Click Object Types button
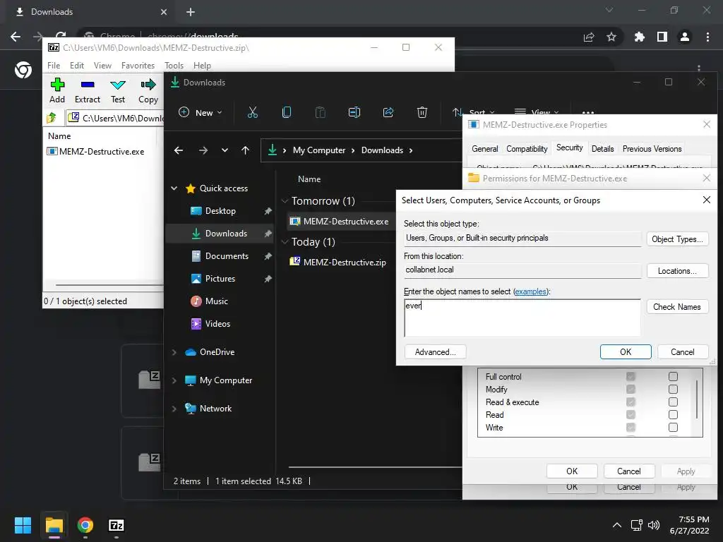Screen dimensions: 723x542 [677, 239]
